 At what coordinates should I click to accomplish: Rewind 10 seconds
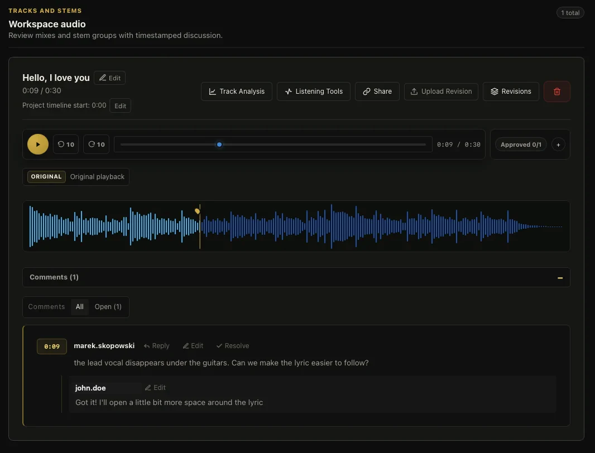pyautogui.click(x=66, y=144)
